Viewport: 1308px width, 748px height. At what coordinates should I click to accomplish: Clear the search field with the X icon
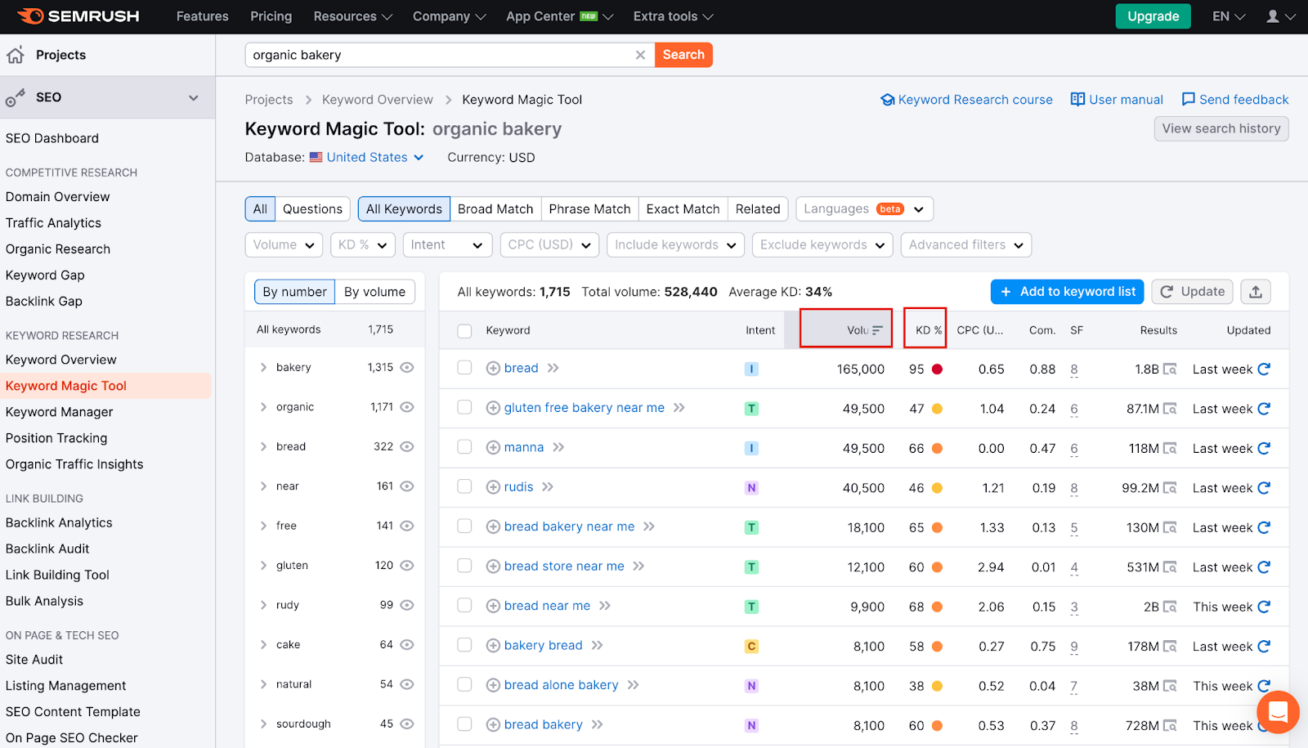(640, 55)
